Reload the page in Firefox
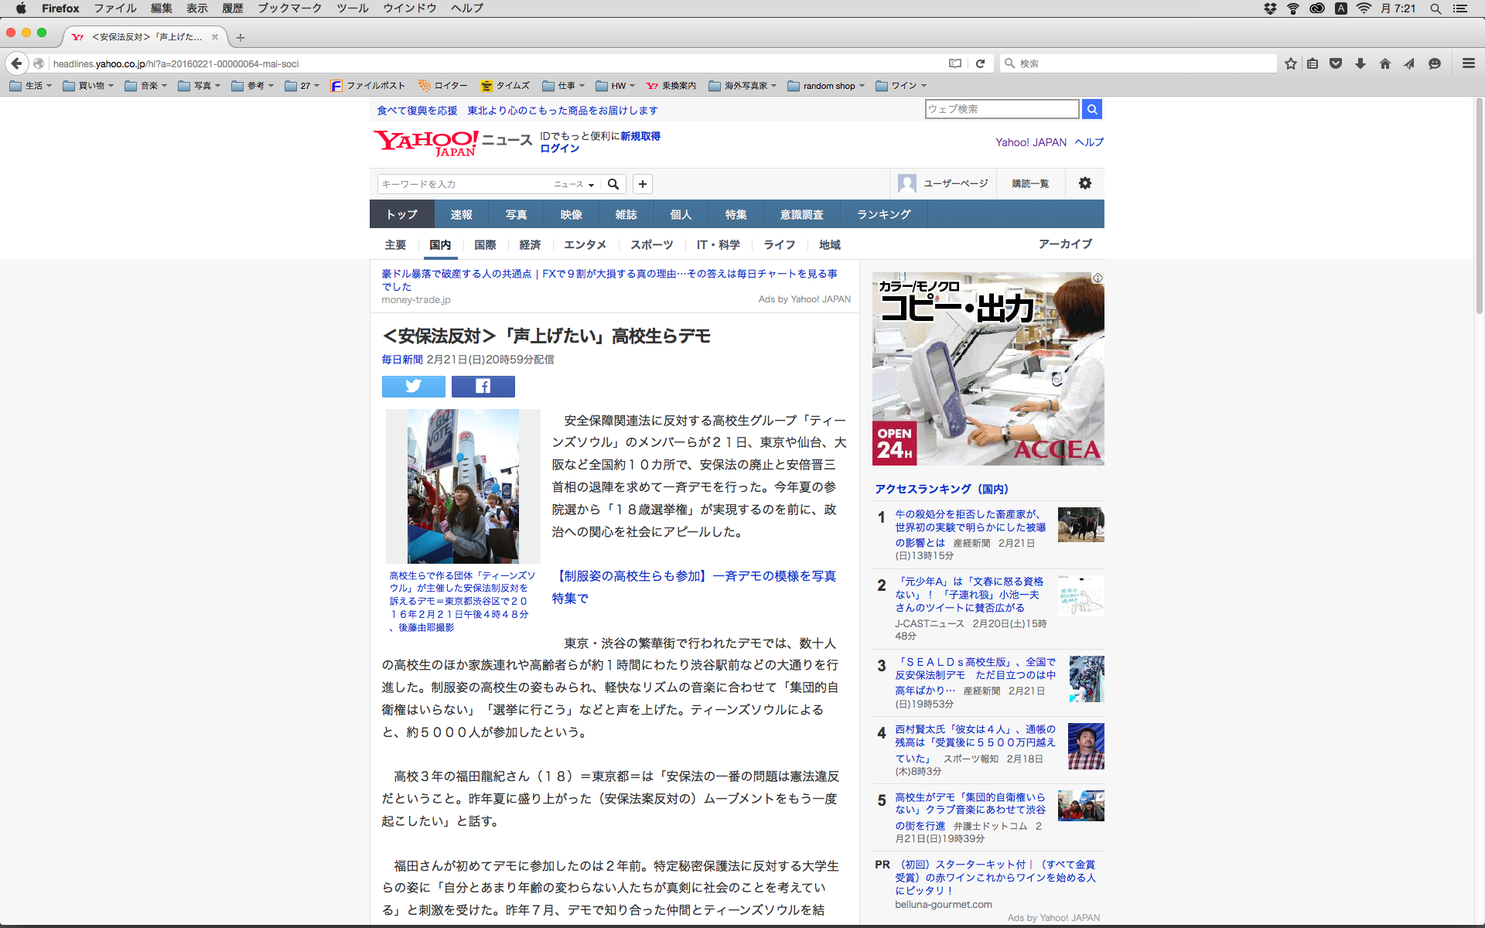 (x=980, y=63)
